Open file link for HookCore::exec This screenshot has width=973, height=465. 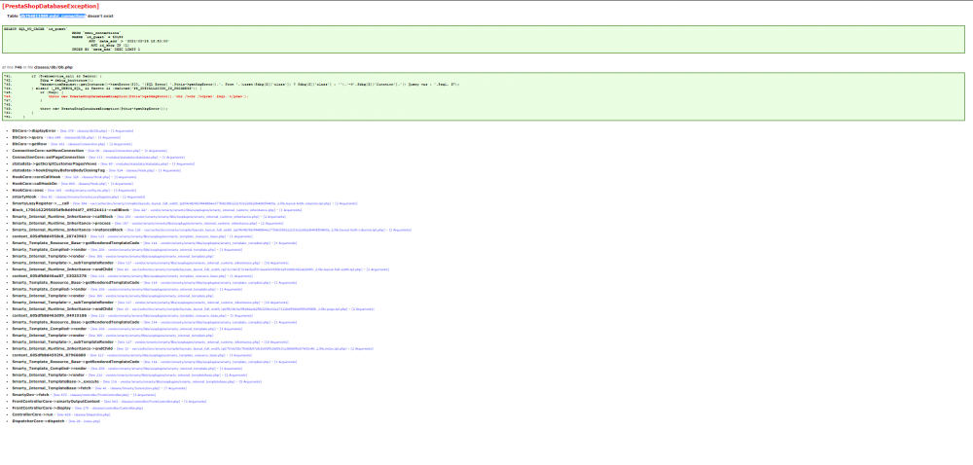[79, 191]
